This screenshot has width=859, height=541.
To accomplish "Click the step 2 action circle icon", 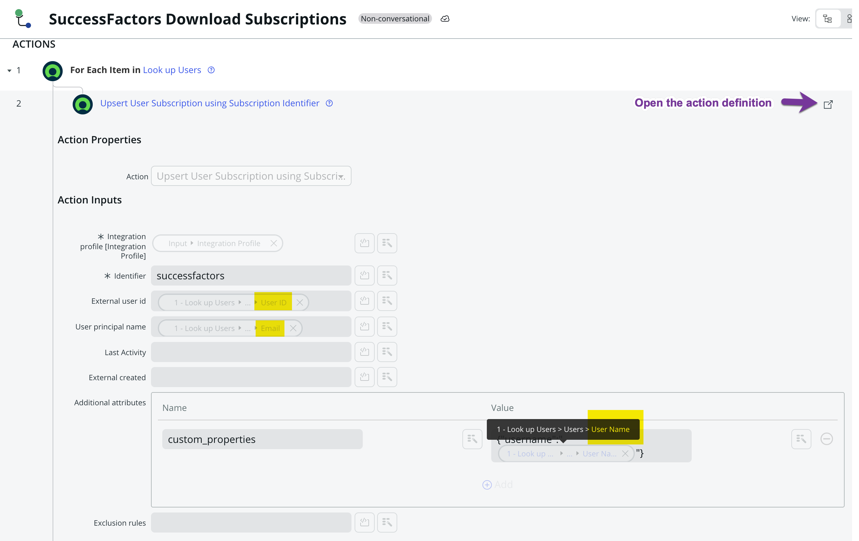I will click(x=82, y=105).
